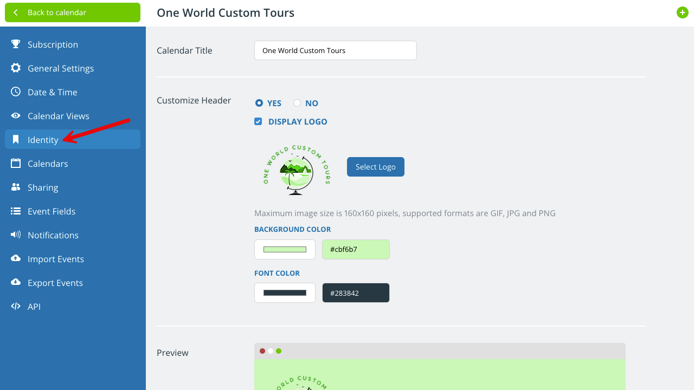Click the Sharing people icon
Screen dimensions: 694x390
click(x=16, y=187)
